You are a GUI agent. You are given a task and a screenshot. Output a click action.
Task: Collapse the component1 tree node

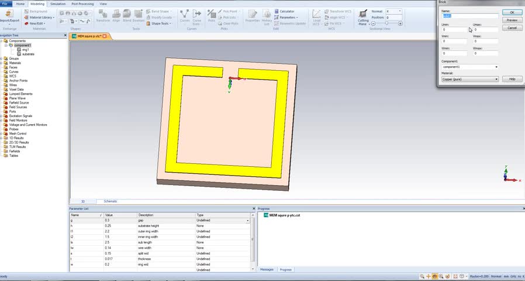6,45
